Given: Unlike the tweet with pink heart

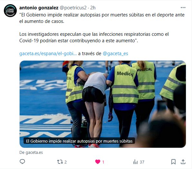Looking at the screenshot, I should [x=98, y=162].
